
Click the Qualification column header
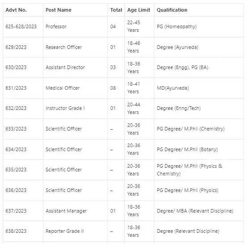coord(172,10)
